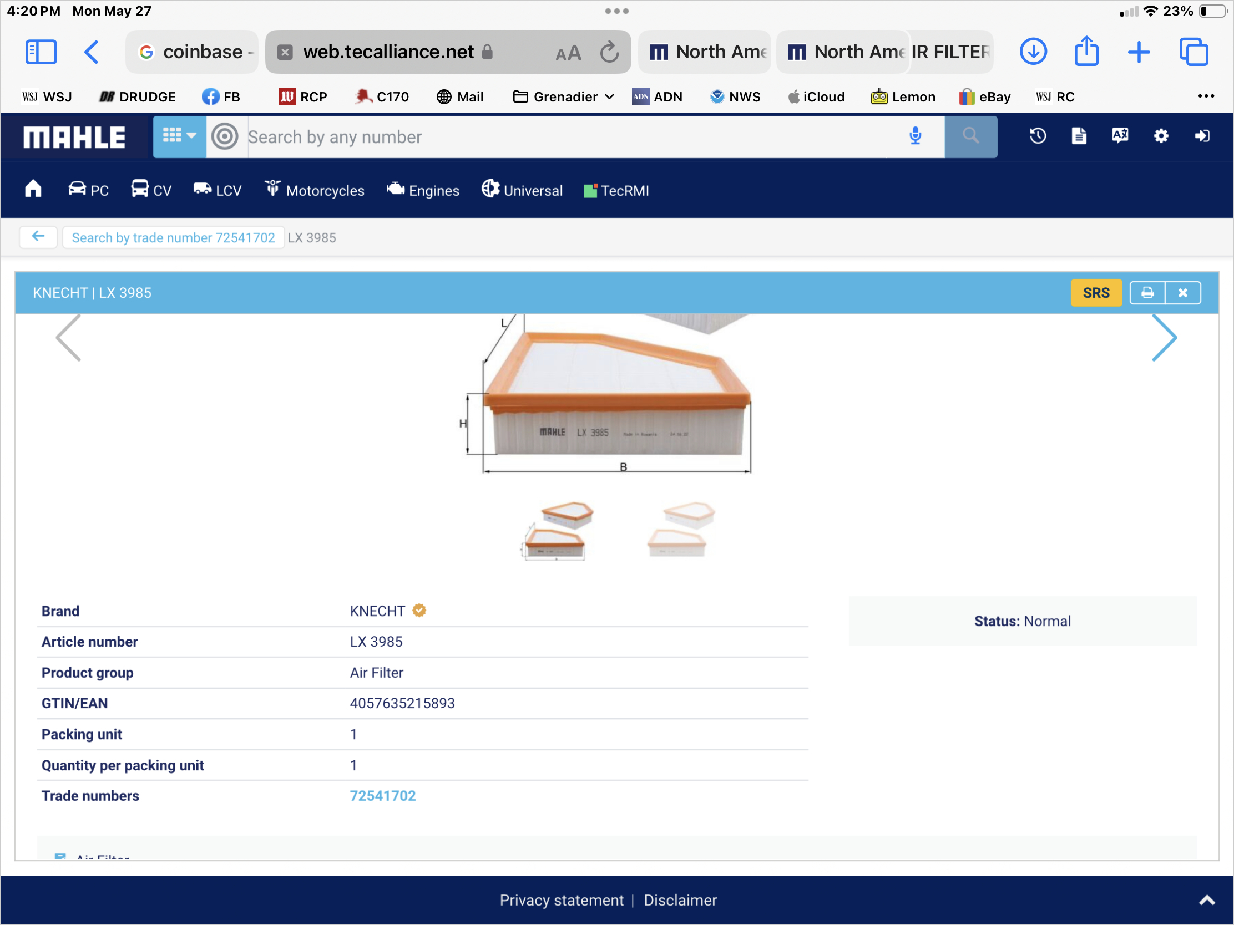Print the LX 3985 article
This screenshot has width=1234, height=925.
[x=1147, y=293]
